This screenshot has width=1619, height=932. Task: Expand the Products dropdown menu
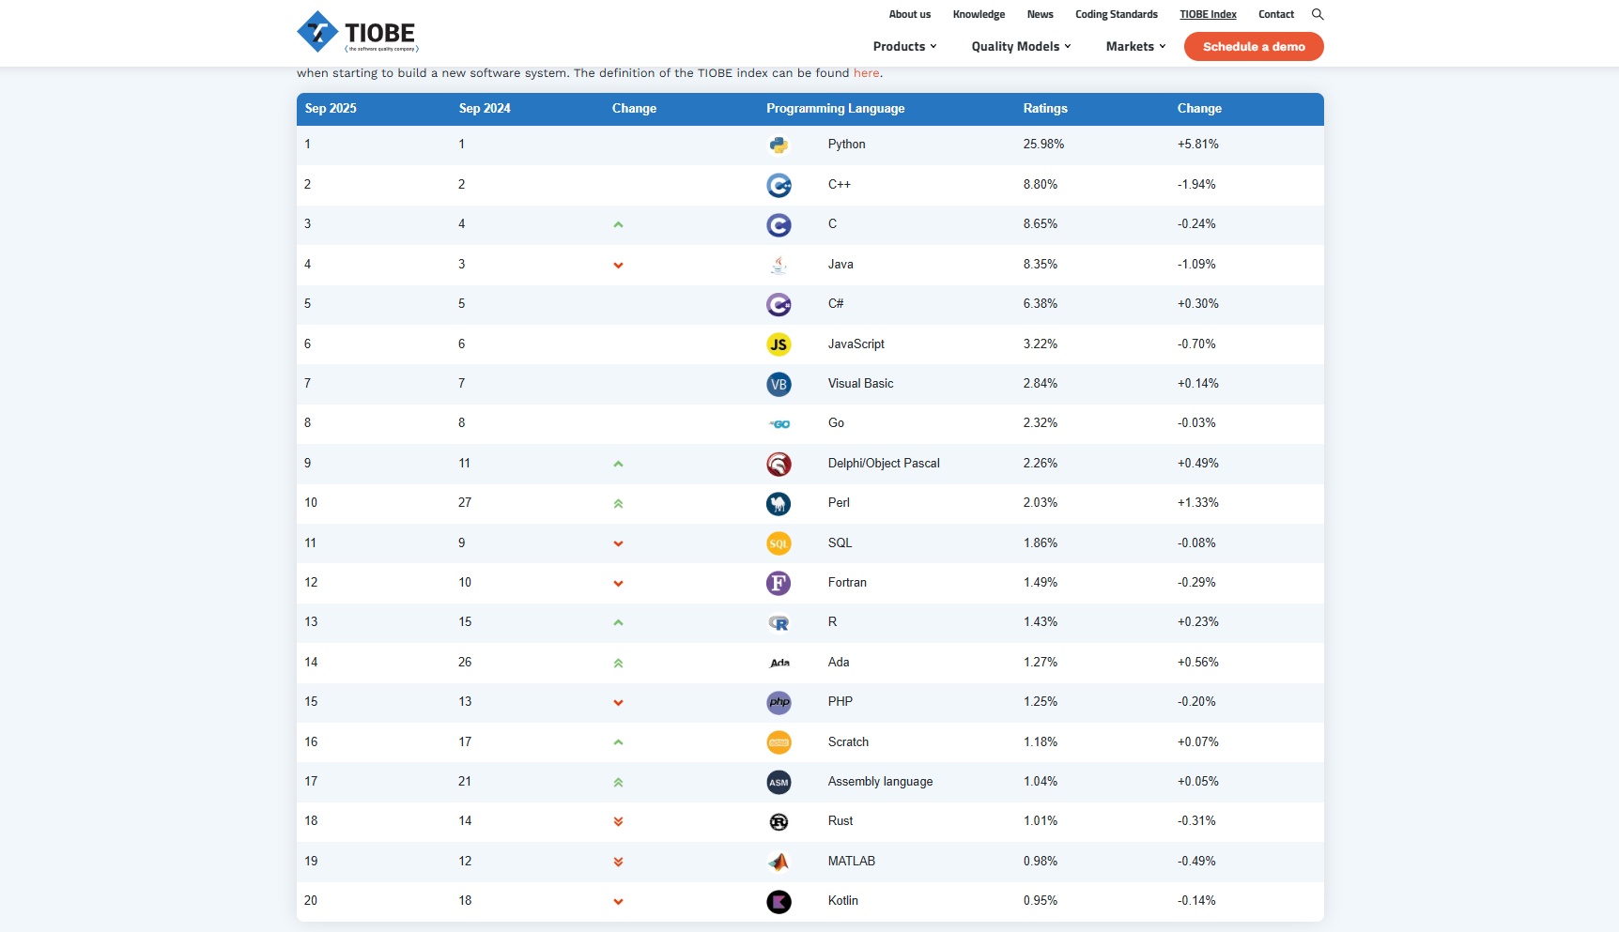tap(904, 46)
